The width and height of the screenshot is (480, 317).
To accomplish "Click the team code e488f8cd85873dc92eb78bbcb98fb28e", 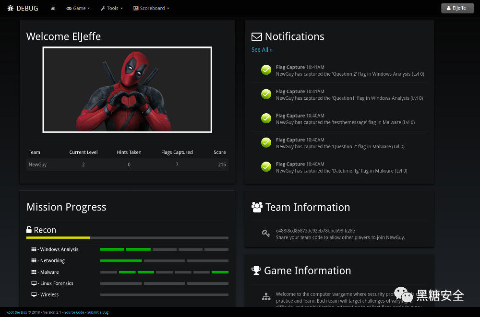I will point(315,231).
